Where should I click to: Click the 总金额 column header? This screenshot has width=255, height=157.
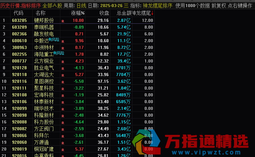pyautogui.click(x=124, y=13)
